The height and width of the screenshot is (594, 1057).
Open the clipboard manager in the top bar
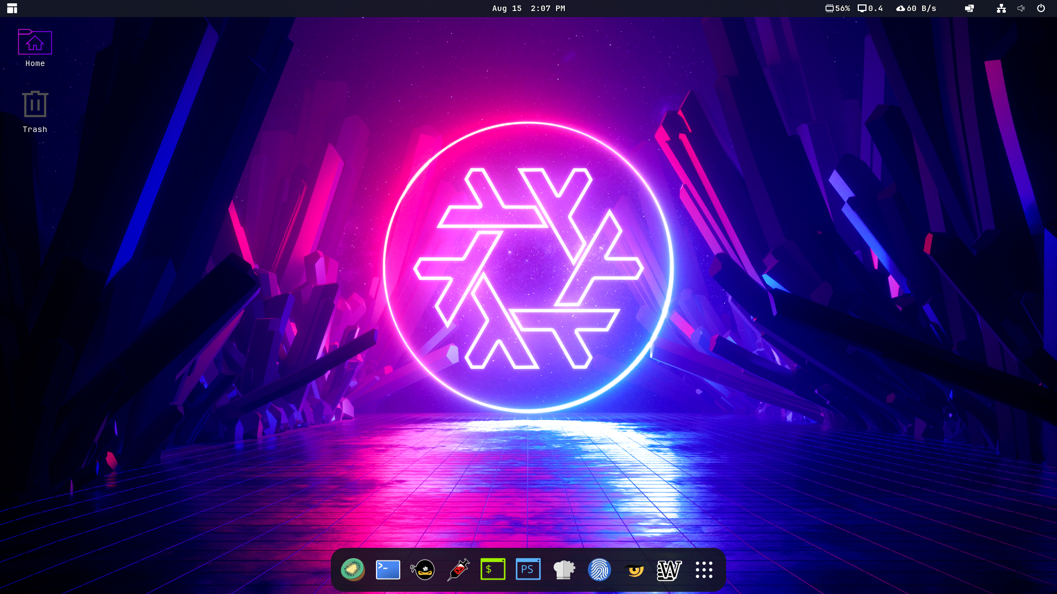[x=968, y=8]
